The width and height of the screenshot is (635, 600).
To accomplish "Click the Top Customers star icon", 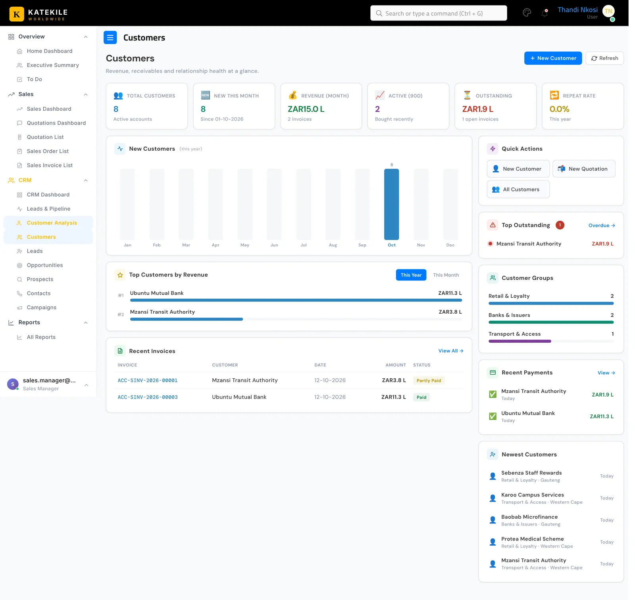I will 120,275.
